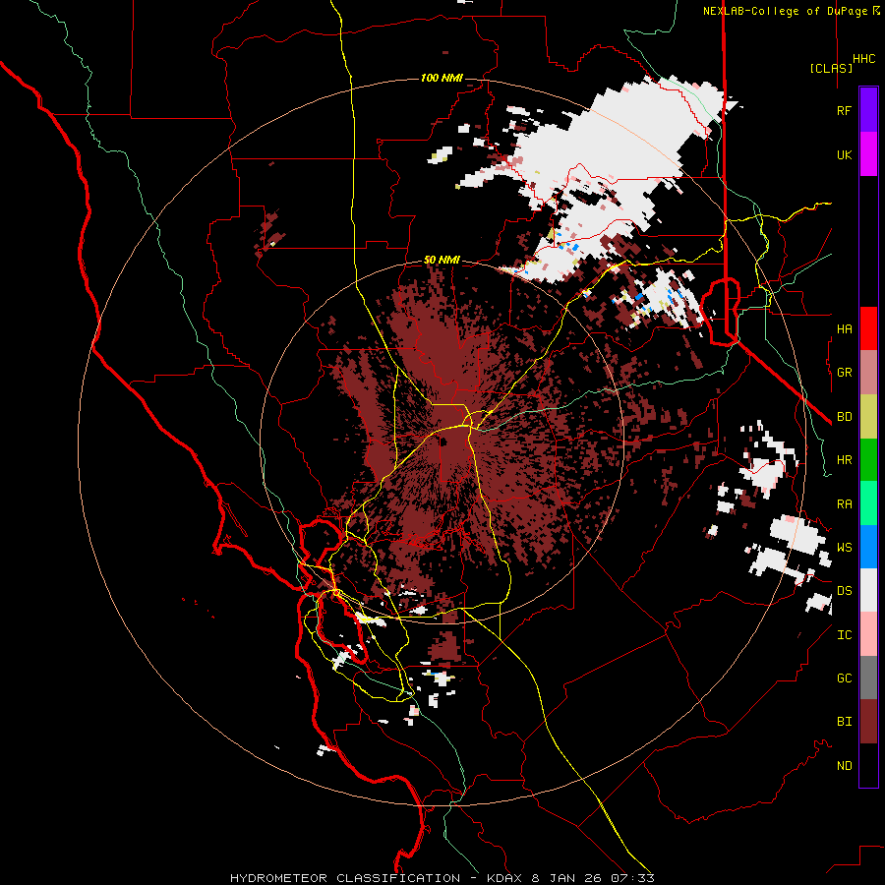Click the NEXLAB-College of DuPage text
This screenshot has width=885, height=885.
(x=787, y=11)
